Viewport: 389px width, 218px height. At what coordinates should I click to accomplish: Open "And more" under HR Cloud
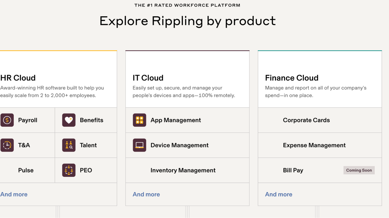pos(14,194)
